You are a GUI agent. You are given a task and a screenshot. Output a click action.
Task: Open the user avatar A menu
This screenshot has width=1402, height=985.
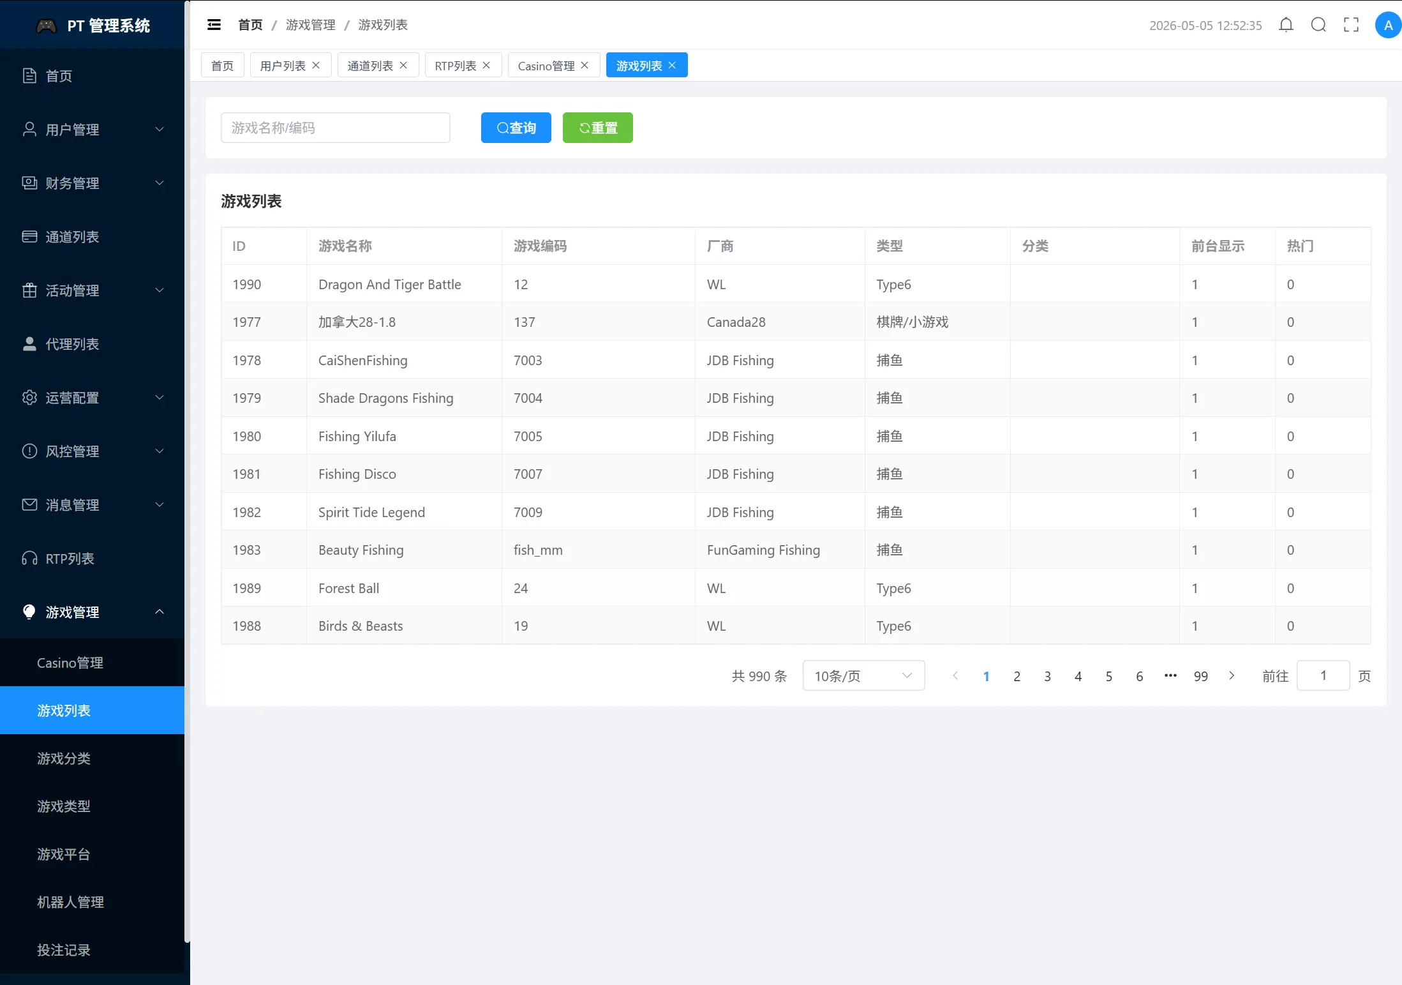1388,25
